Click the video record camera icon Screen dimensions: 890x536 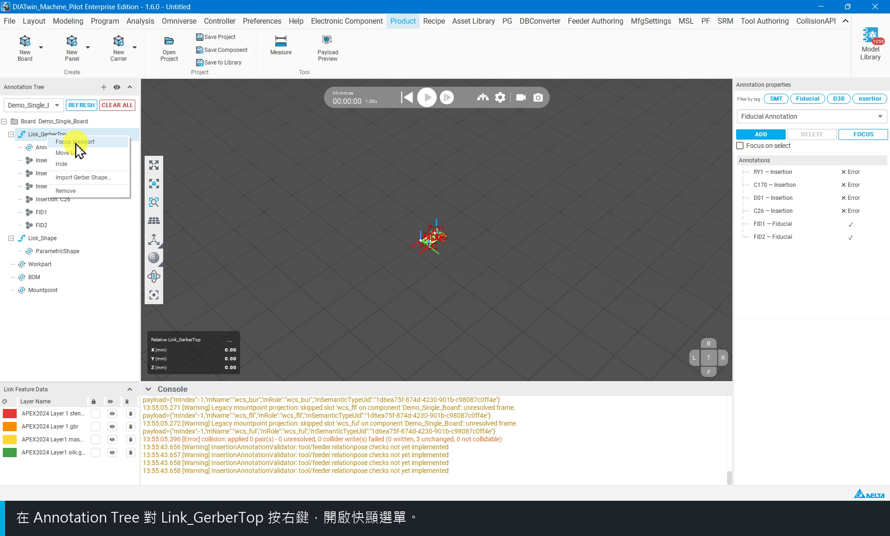[x=521, y=97]
